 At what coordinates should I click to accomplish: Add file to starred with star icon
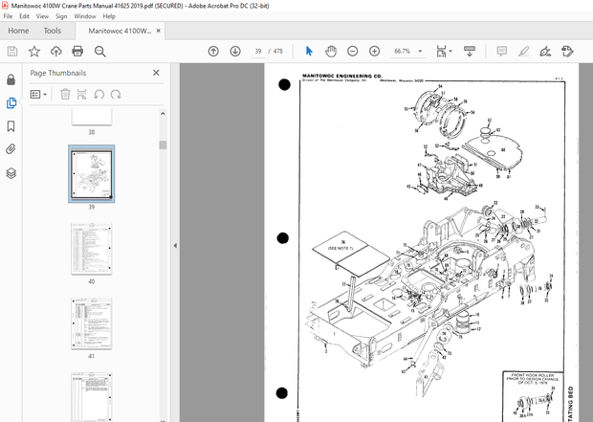click(34, 51)
